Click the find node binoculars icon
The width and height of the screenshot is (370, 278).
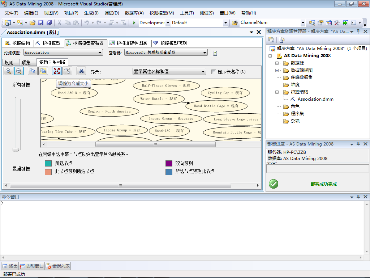(x=81, y=71)
